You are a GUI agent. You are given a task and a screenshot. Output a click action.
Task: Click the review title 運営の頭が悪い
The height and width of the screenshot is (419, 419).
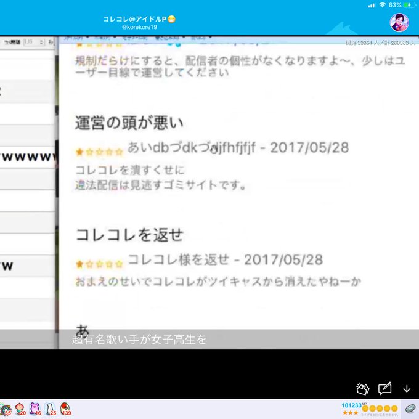(x=129, y=123)
